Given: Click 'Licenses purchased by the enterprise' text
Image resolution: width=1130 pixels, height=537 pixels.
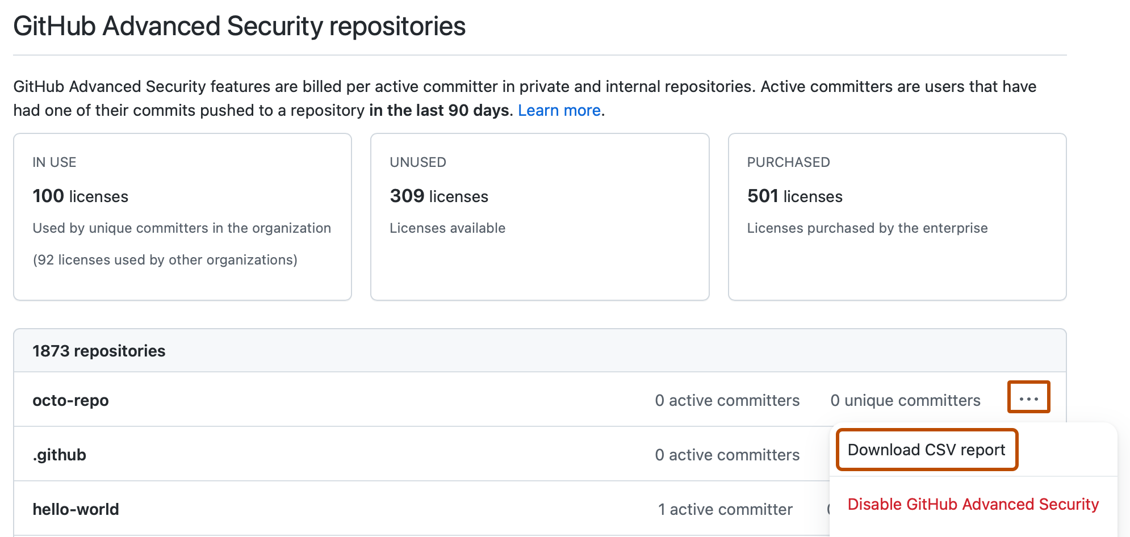Looking at the screenshot, I should [x=867, y=228].
